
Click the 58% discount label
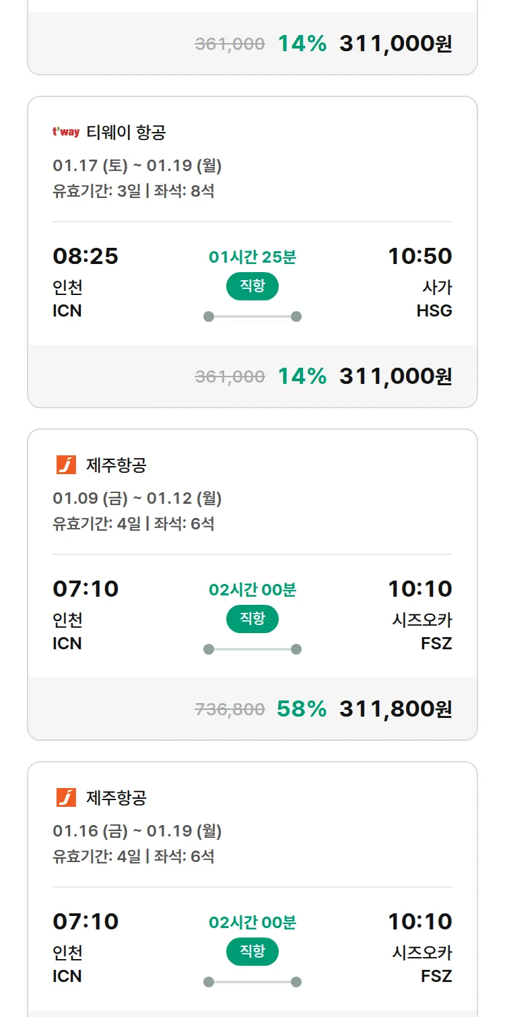[x=302, y=709]
